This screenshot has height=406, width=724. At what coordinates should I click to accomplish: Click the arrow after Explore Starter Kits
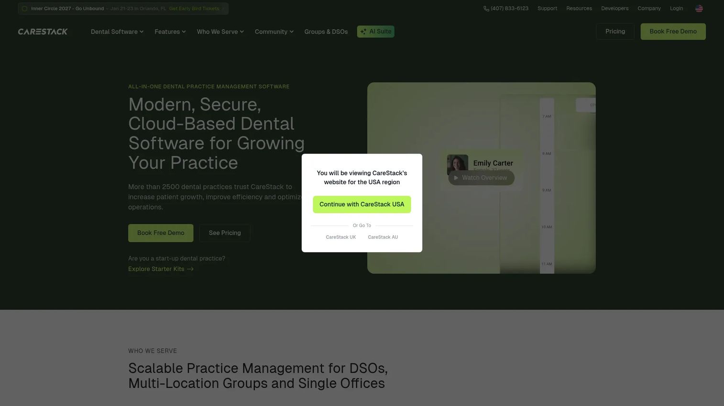(190, 269)
